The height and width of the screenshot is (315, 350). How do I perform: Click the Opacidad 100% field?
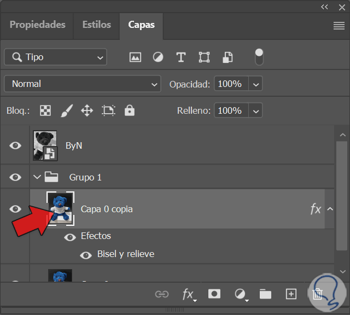pyautogui.click(x=231, y=84)
